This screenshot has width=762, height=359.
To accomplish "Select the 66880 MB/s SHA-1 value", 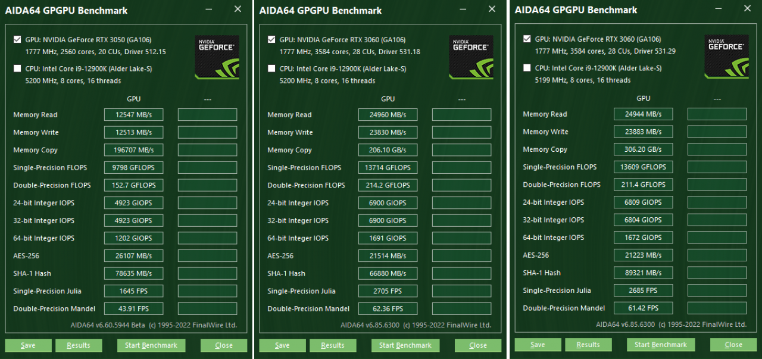I will coord(388,274).
